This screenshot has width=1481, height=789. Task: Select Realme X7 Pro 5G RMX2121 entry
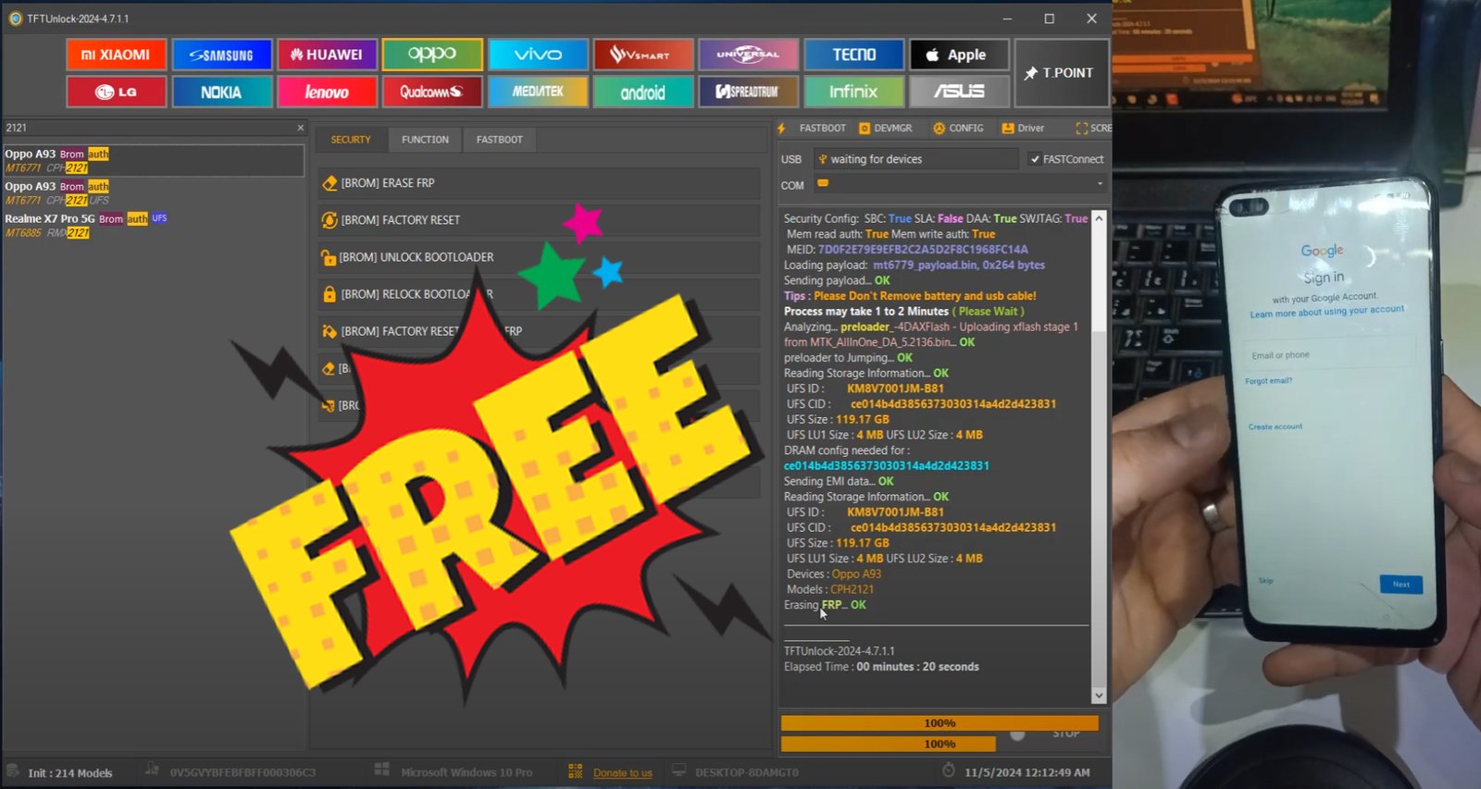pos(154,225)
